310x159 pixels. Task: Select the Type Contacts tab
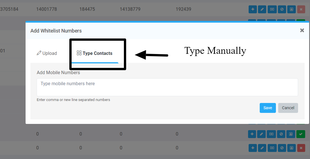tap(95, 53)
